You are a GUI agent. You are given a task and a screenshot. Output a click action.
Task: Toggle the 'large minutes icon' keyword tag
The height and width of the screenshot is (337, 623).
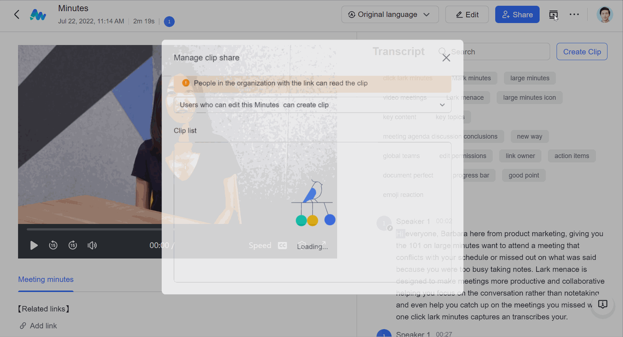point(529,98)
